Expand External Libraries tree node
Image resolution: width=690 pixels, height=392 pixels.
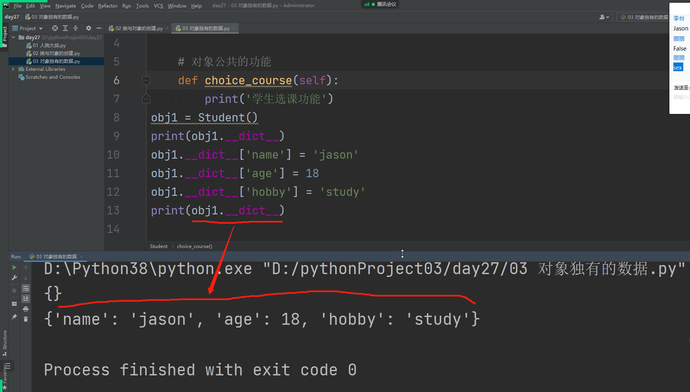[x=13, y=69]
